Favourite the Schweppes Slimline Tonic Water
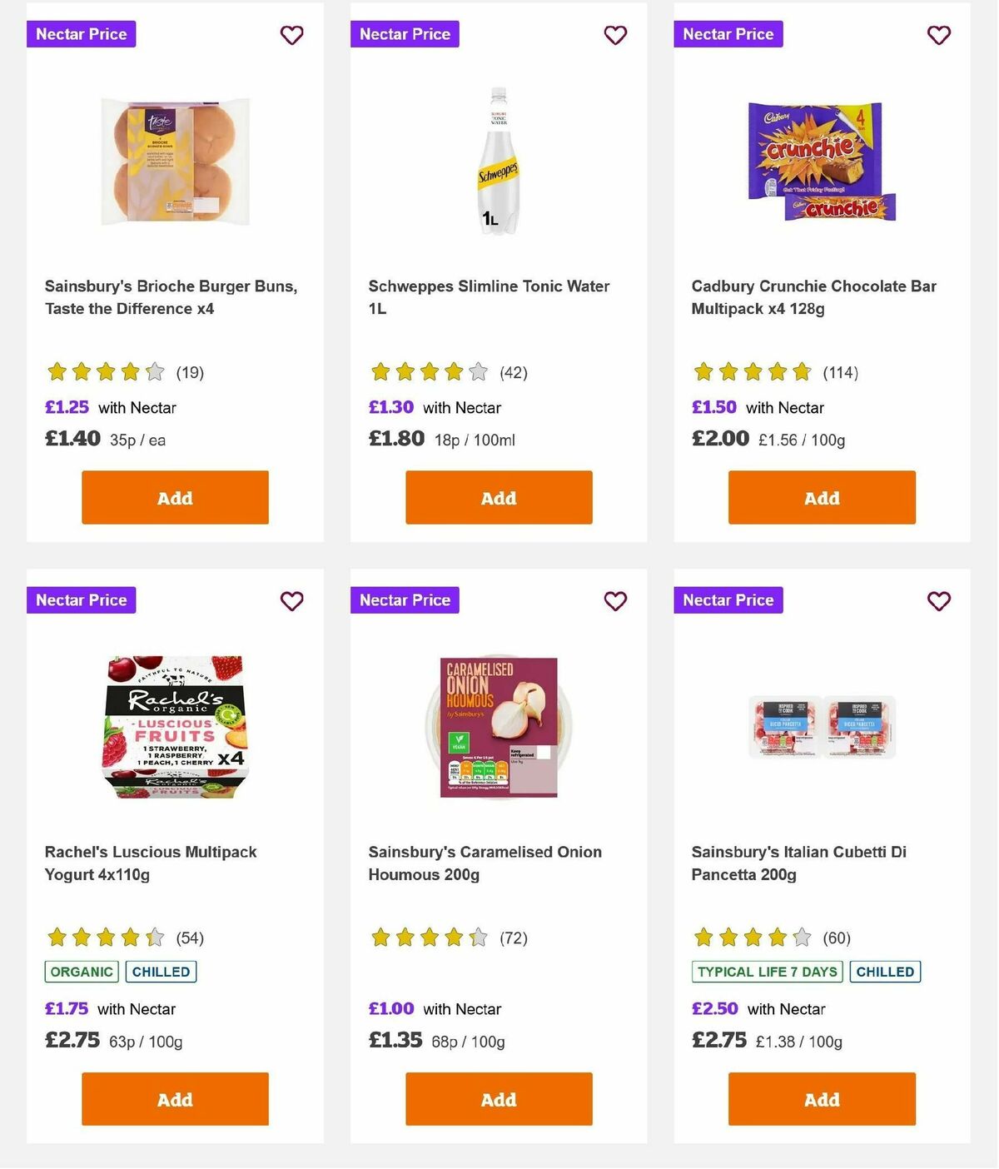Viewport: 999px width, 1169px height. point(615,35)
